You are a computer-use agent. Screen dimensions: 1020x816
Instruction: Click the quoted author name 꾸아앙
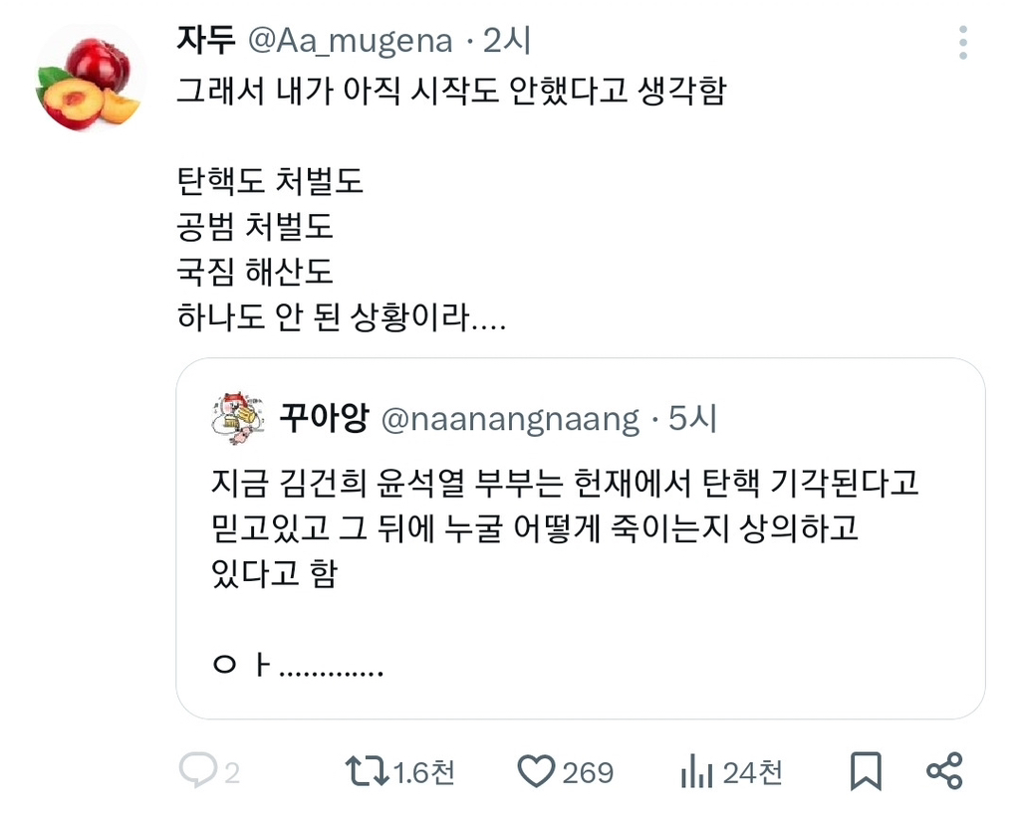click(324, 418)
